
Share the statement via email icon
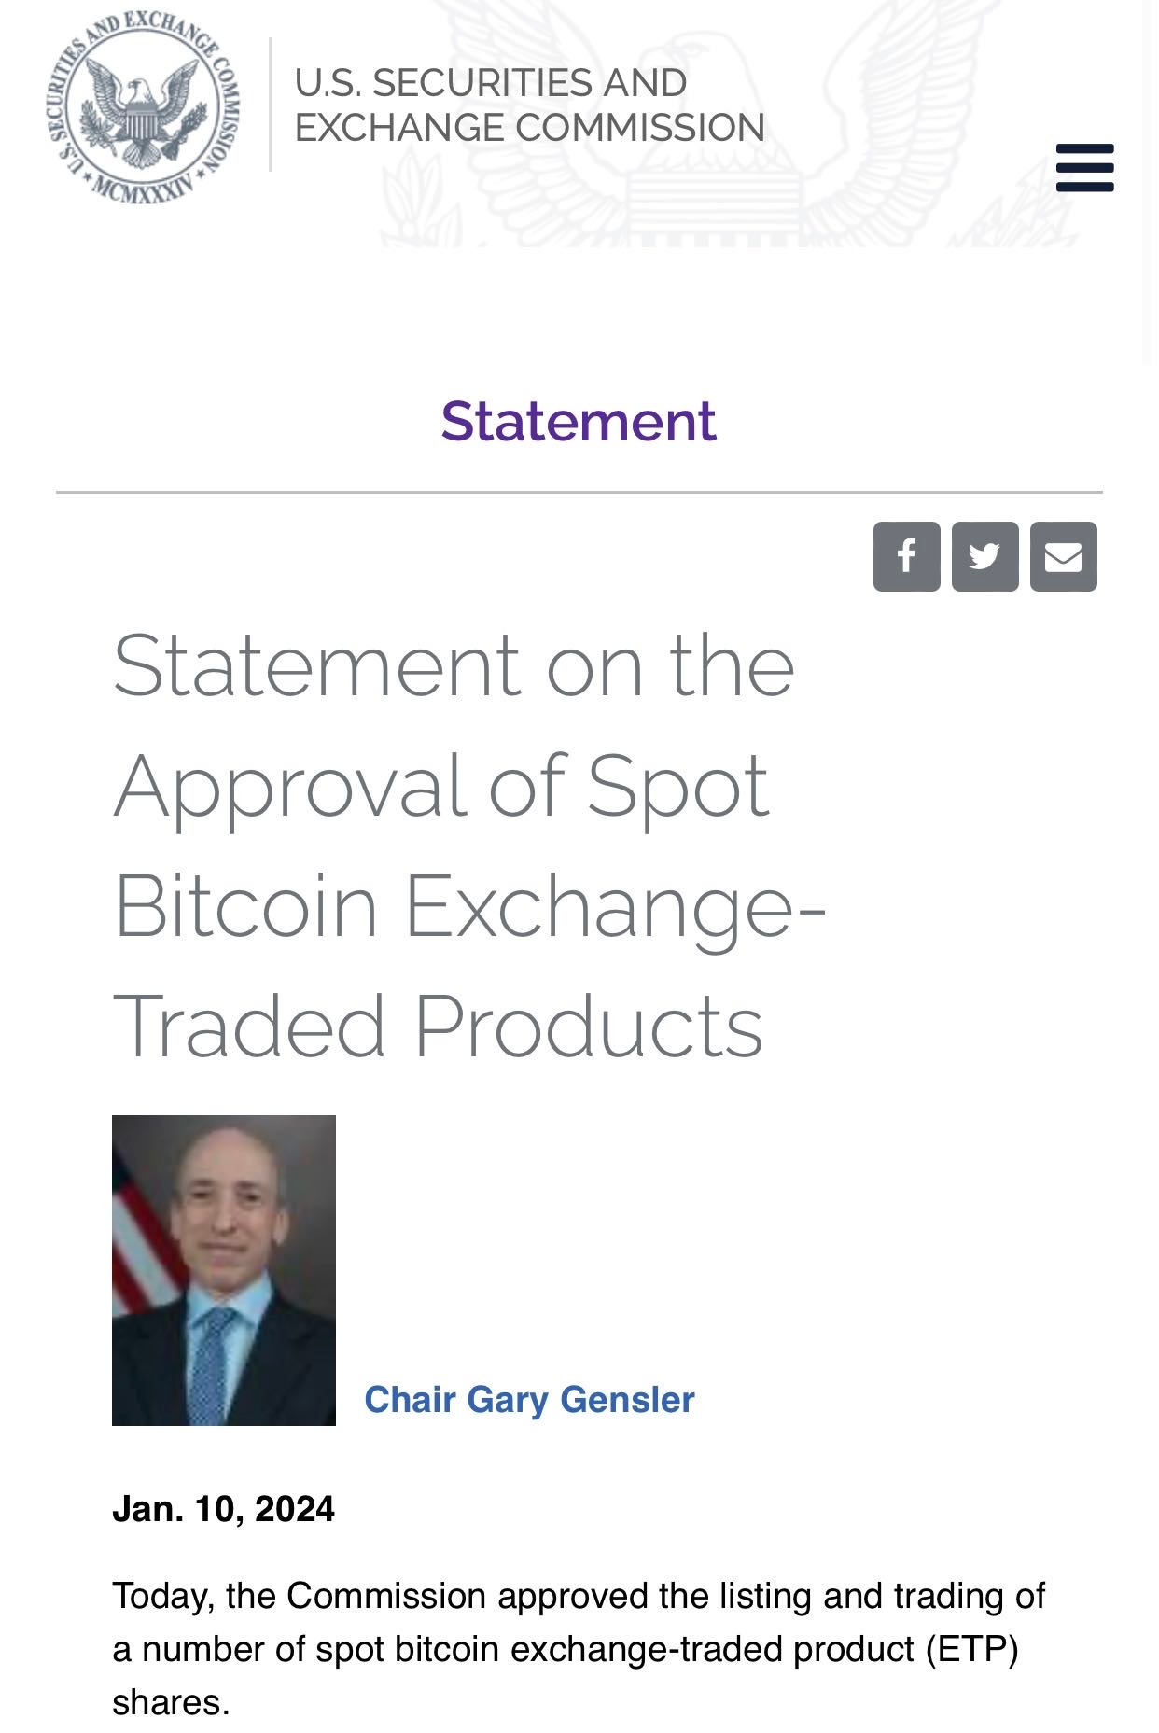[1063, 557]
